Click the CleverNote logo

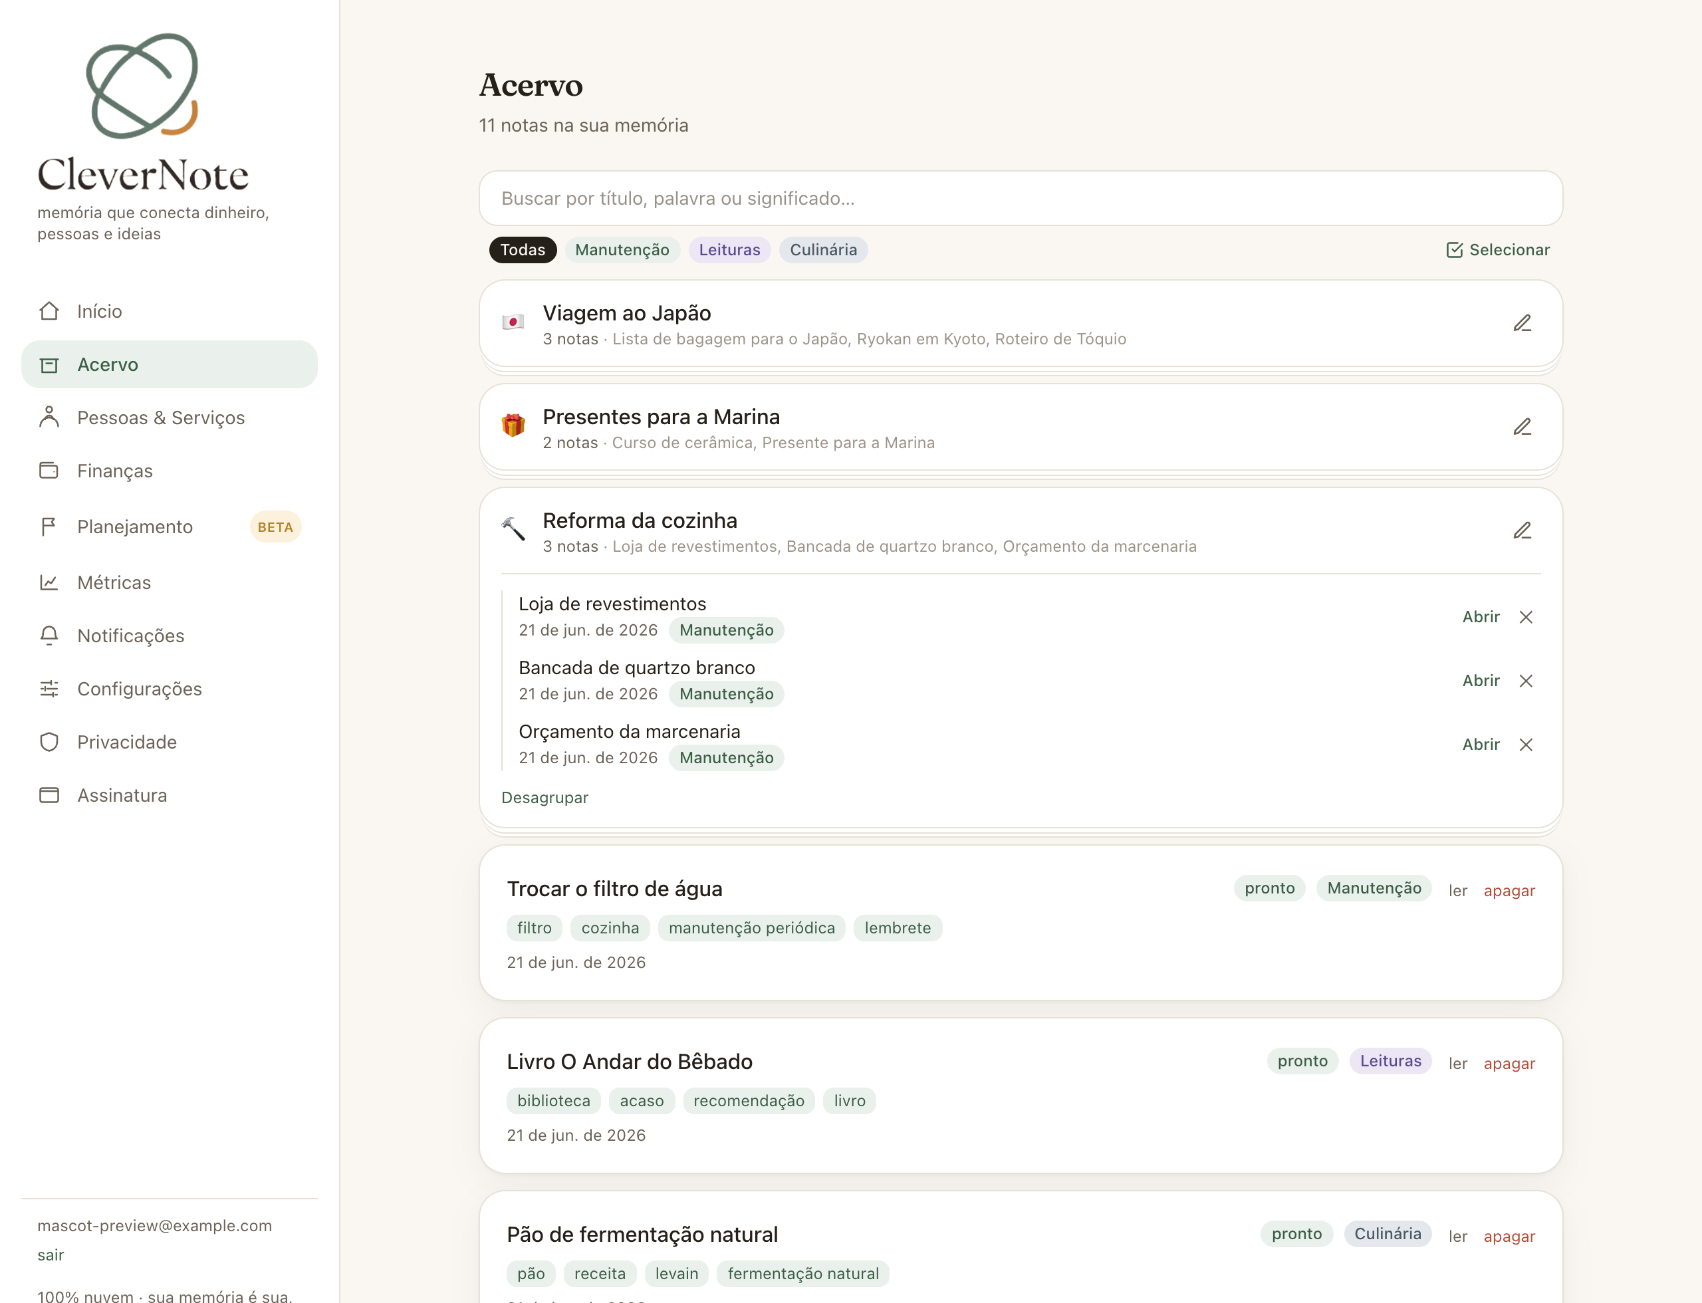143,112
